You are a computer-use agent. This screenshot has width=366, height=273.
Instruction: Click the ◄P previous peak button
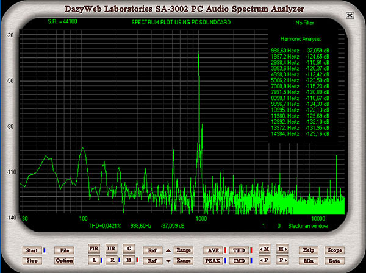click(x=264, y=260)
